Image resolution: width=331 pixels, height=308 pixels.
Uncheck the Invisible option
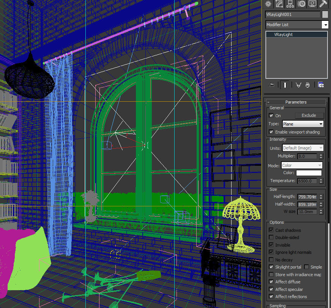tap(271, 245)
